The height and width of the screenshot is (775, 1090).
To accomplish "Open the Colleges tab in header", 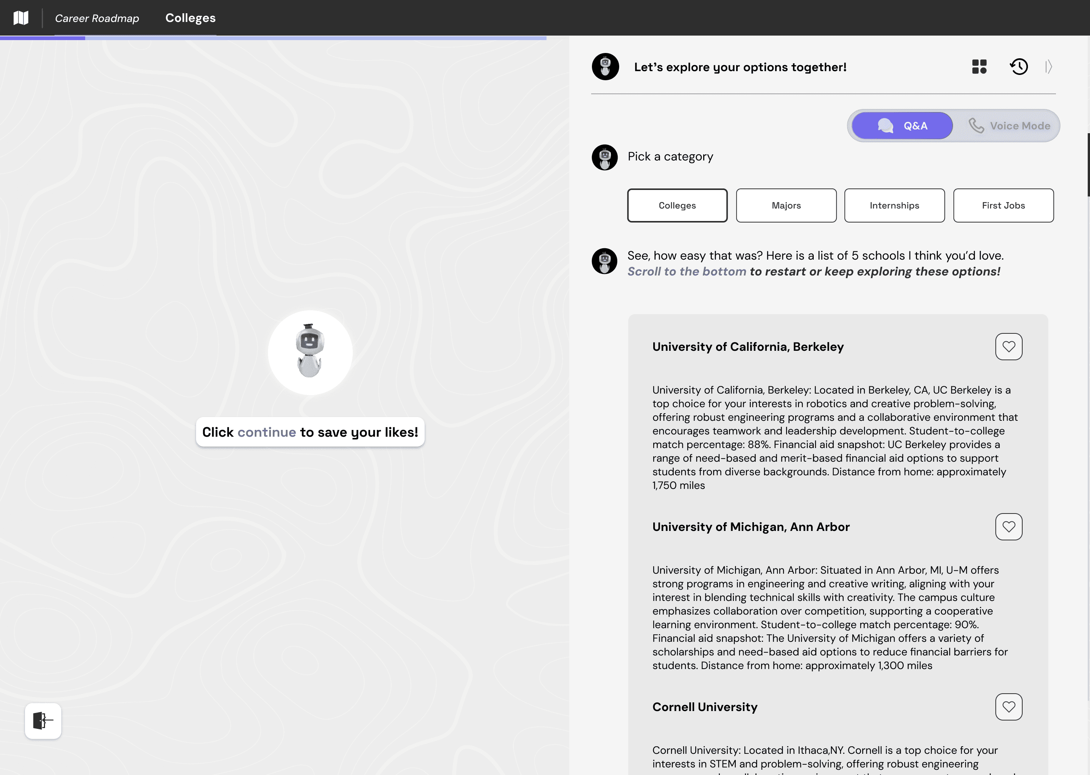I will tap(190, 18).
